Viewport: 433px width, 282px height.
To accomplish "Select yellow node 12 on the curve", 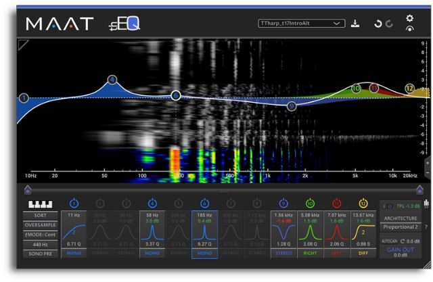I will click(x=409, y=89).
